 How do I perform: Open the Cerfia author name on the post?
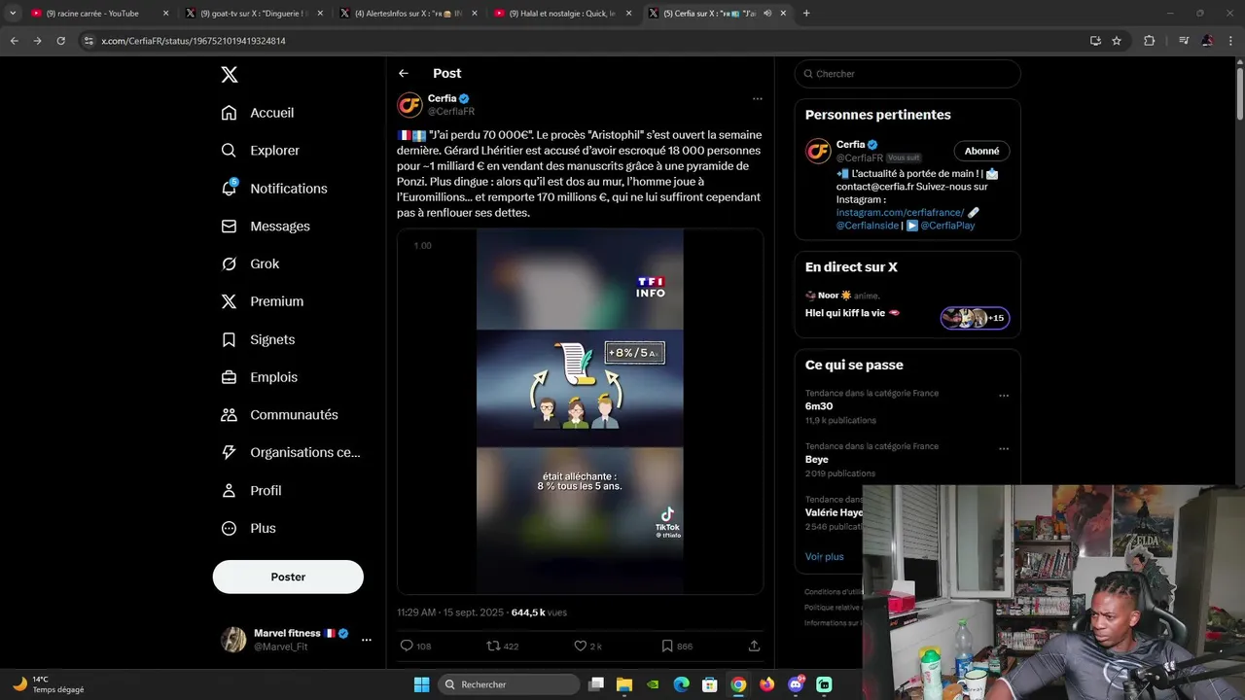pyautogui.click(x=442, y=98)
